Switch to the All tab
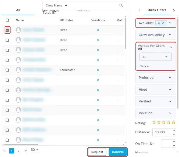179x157 pixels. (x=18, y=10)
